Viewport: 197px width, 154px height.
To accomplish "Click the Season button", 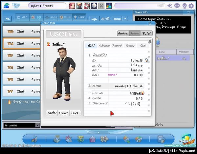I will tap(135, 33).
